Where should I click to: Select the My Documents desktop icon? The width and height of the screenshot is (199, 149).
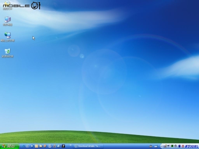point(7,5)
